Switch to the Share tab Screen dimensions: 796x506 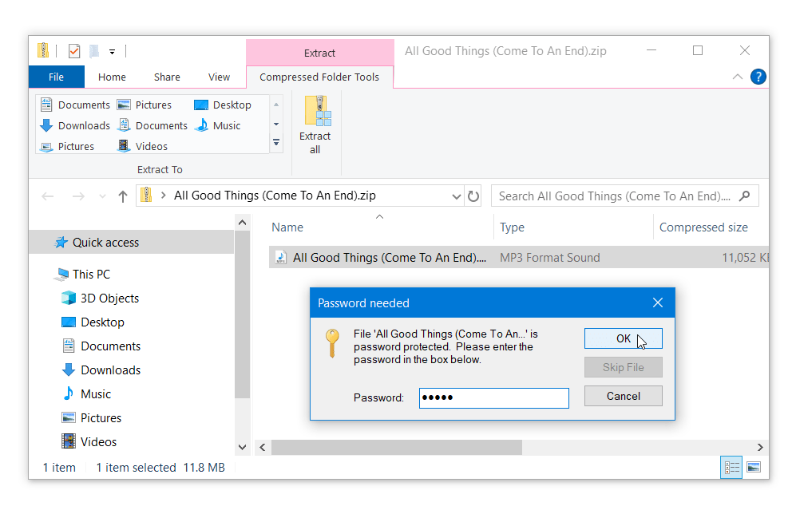point(166,77)
